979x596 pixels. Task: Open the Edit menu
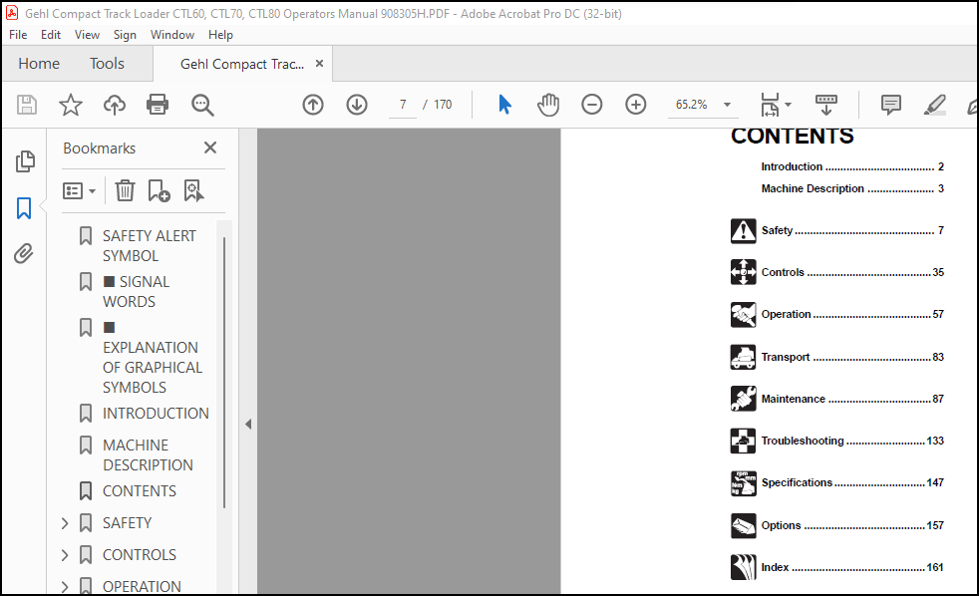click(x=51, y=35)
